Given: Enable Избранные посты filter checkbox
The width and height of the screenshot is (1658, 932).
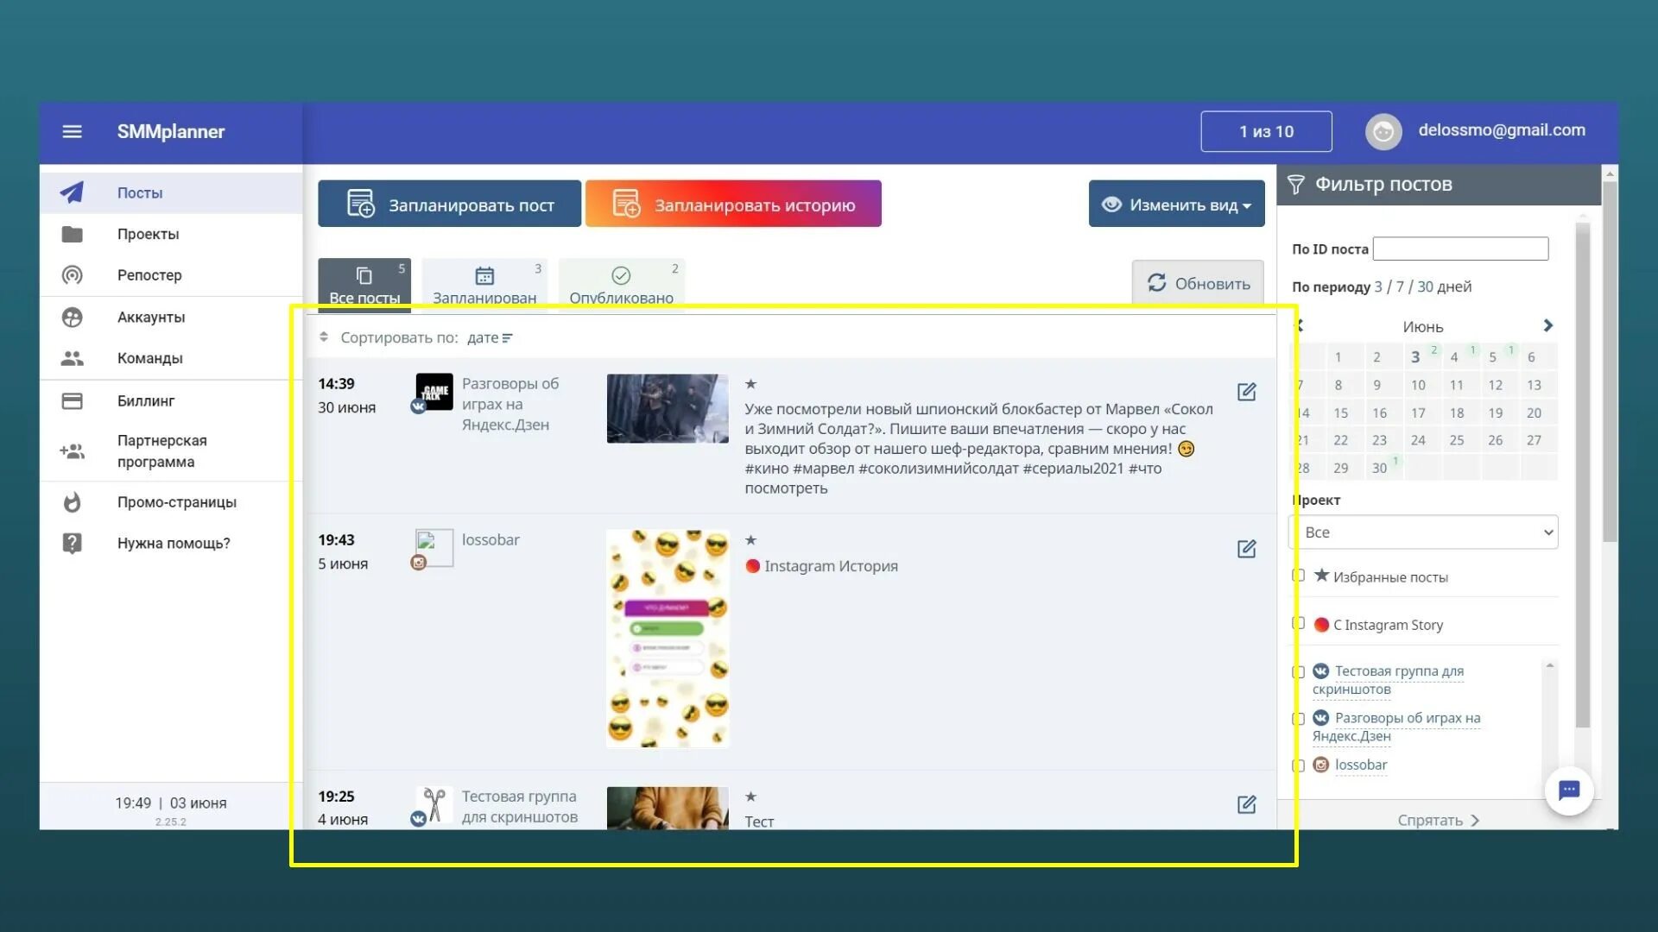Looking at the screenshot, I should point(1299,576).
